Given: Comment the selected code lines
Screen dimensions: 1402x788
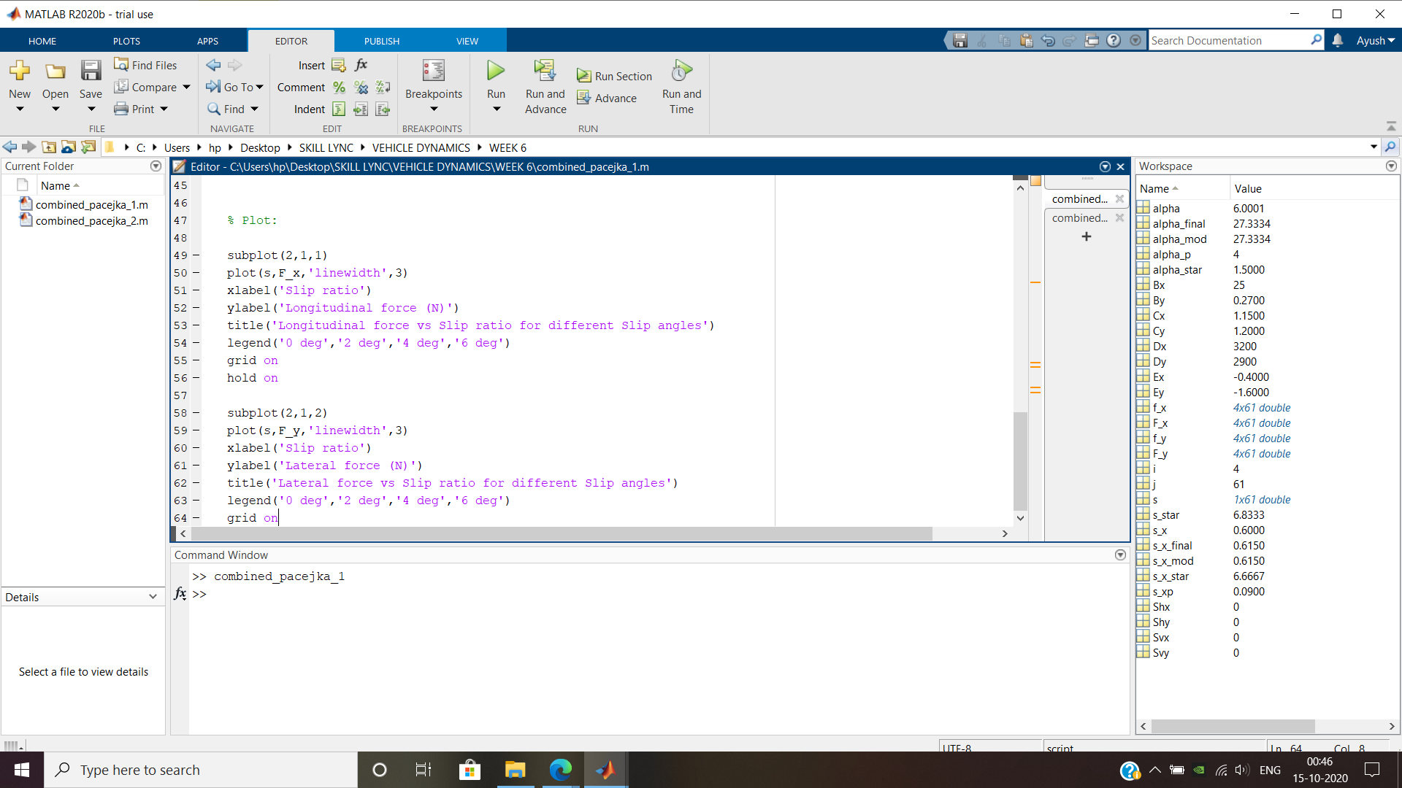Looking at the screenshot, I should click(338, 87).
